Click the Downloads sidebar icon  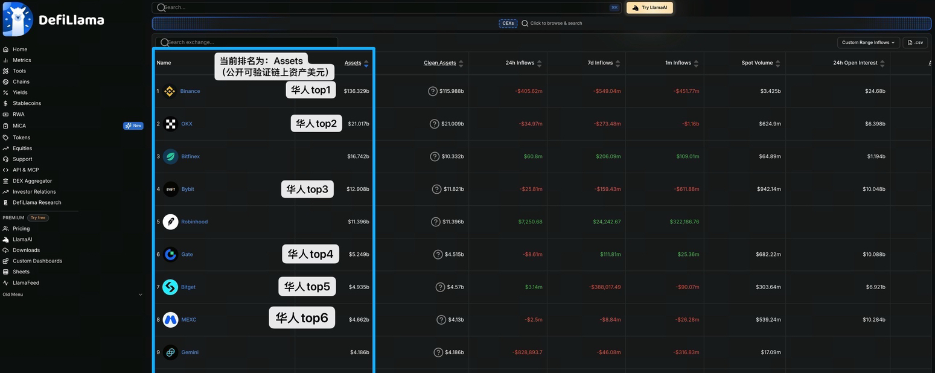[x=5, y=250]
